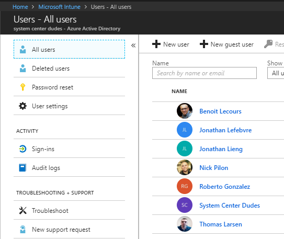Add a New guest user

pos(226,44)
